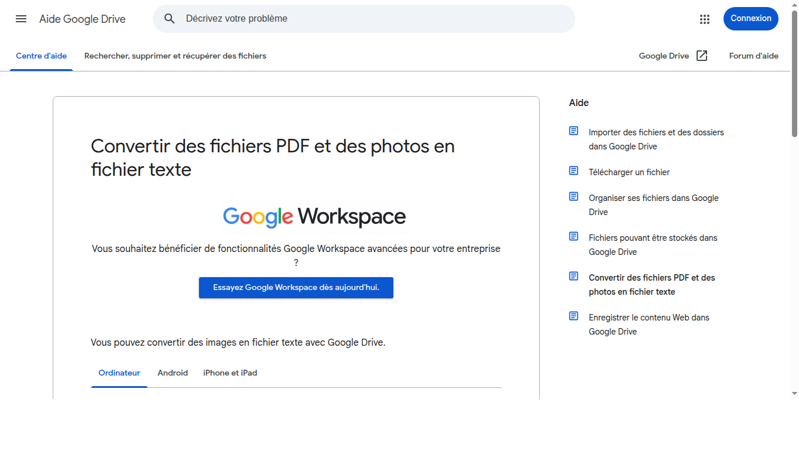This screenshot has width=799, height=450.
Task: Click the Connexion sign-in button
Action: click(751, 19)
